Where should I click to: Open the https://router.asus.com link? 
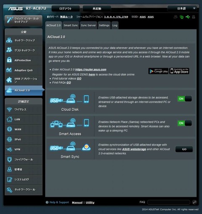[x=90, y=70]
